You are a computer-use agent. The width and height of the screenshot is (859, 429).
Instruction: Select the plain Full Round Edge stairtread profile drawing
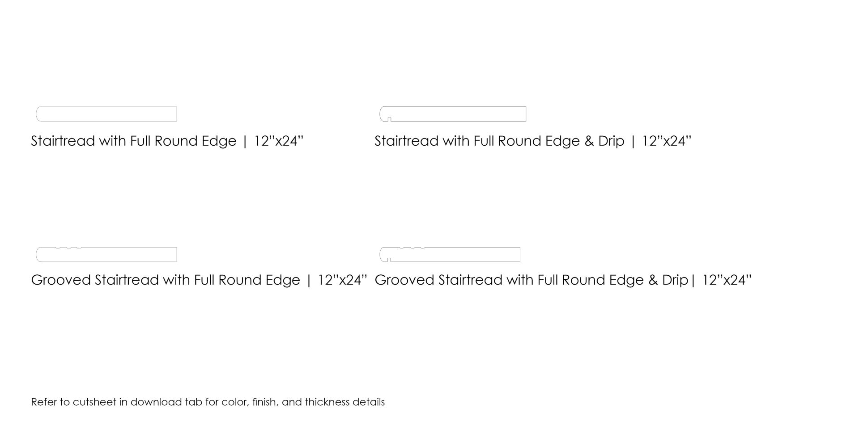[x=106, y=114]
